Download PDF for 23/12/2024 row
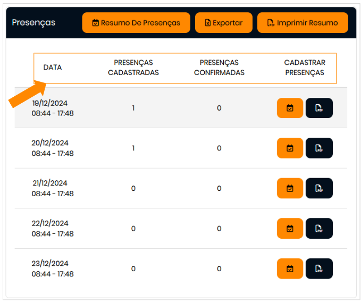 [x=319, y=269]
